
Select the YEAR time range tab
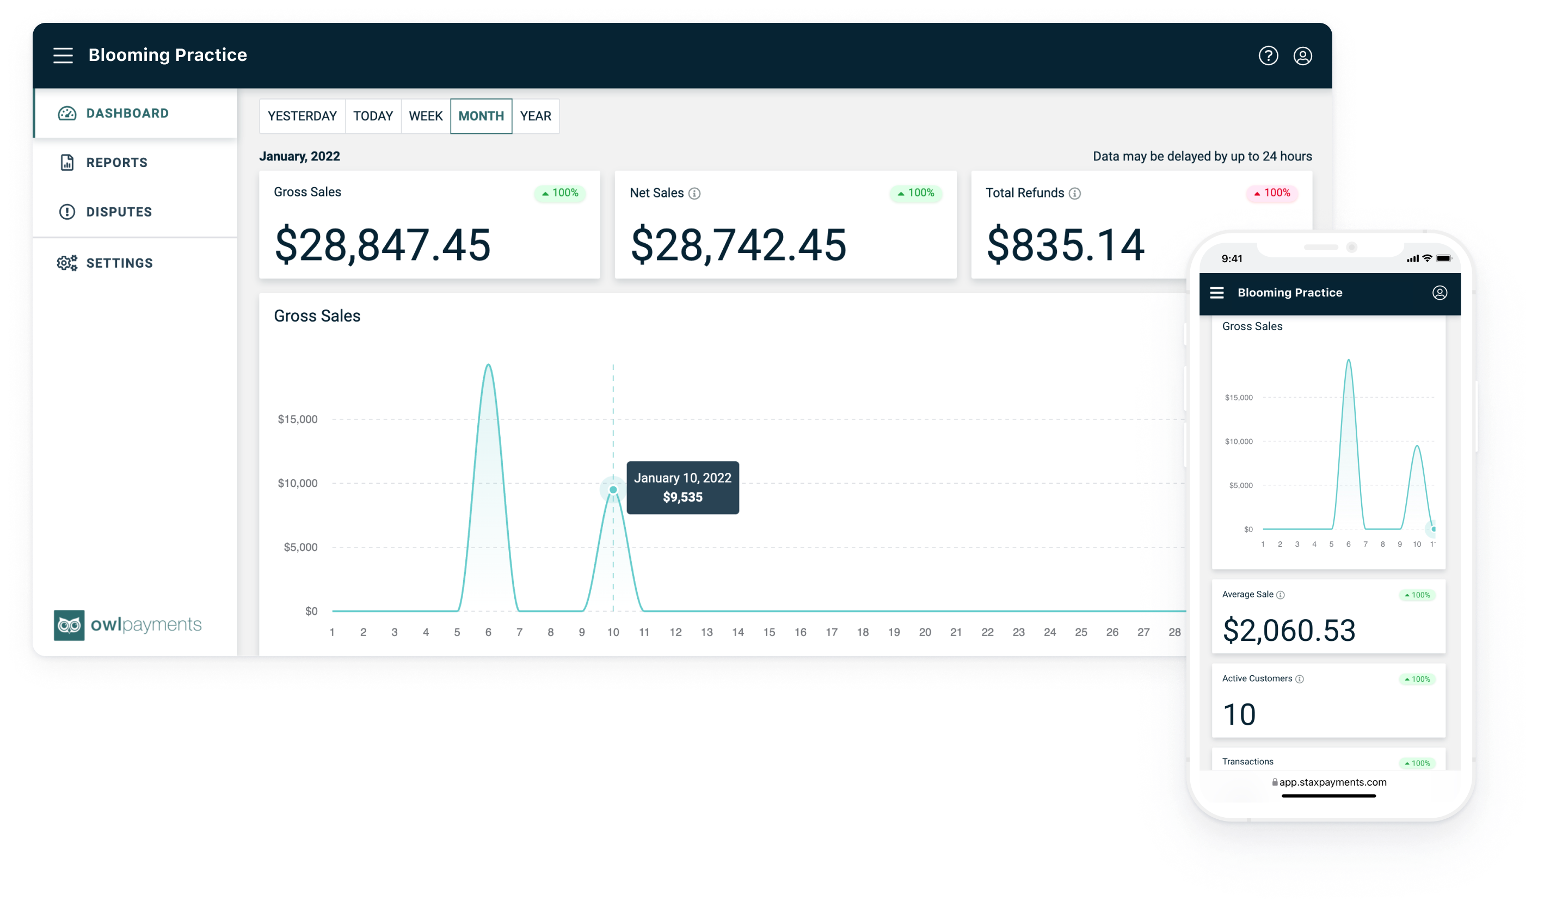pos(536,116)
